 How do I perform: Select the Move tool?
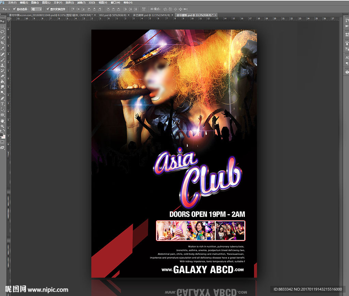(x=2, y=21)
